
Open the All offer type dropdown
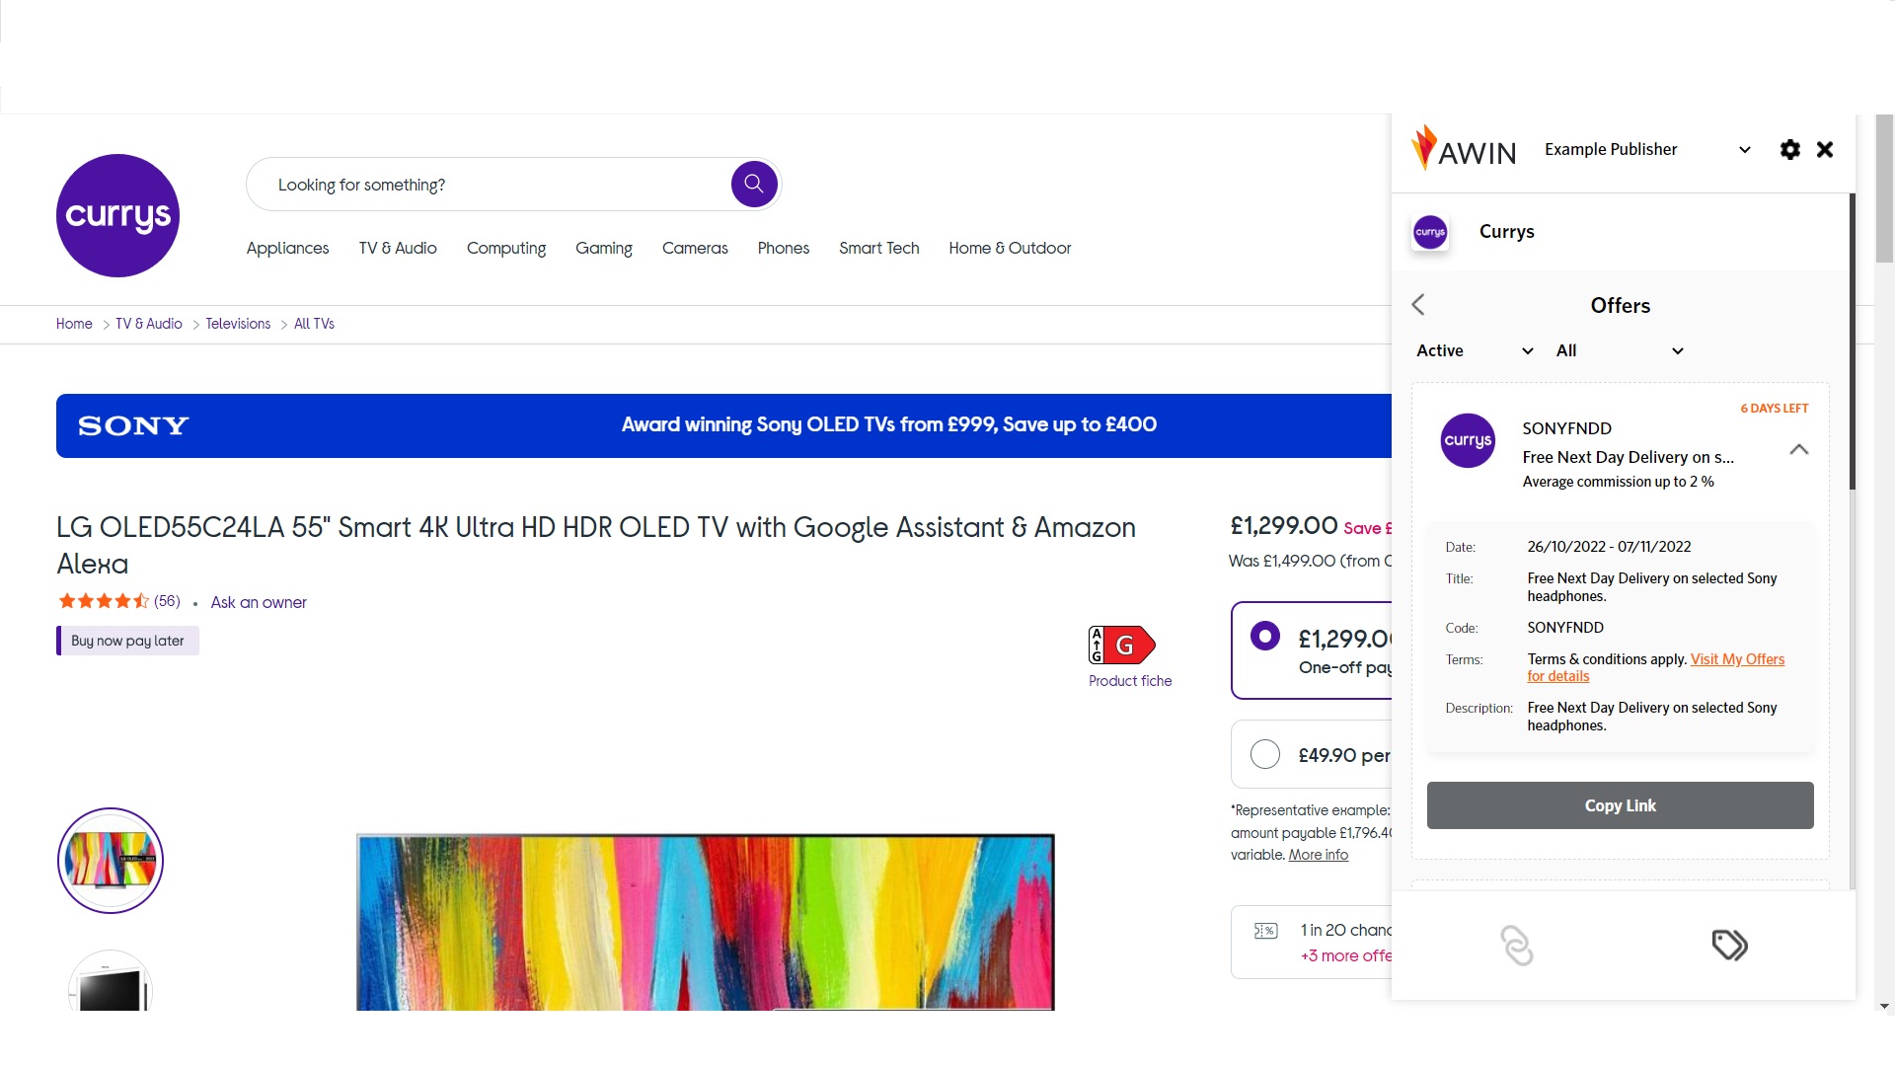pyautogui.click(x=1619, y=351)
